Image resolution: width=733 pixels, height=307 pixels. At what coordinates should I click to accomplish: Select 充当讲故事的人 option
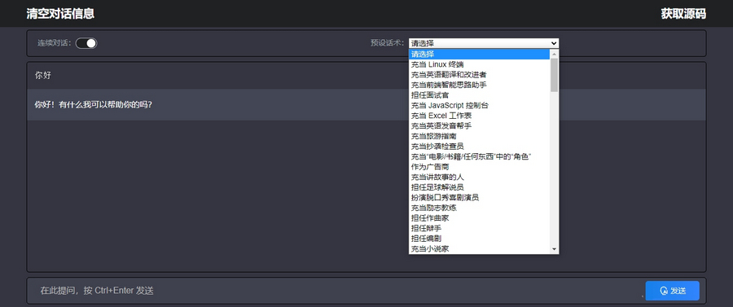pos(479,178)
